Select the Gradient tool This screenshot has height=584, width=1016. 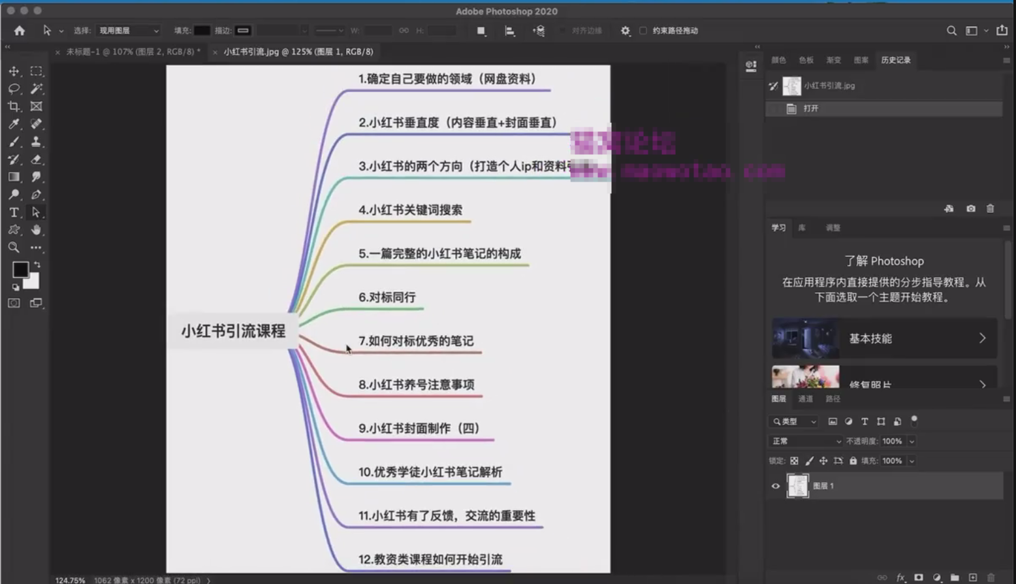click(14, 177)
